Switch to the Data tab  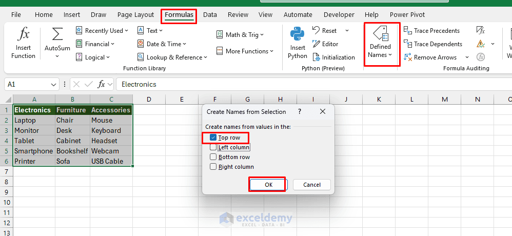(210, 15)
